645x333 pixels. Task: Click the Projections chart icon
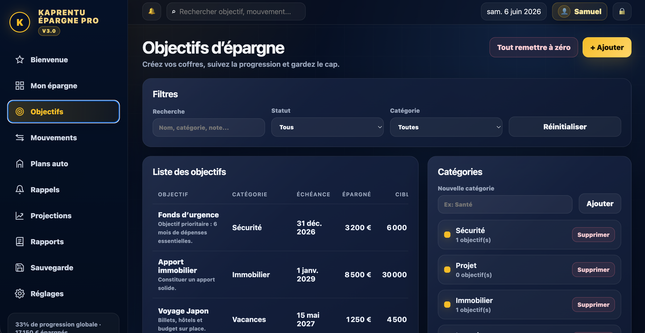(20, 216)
